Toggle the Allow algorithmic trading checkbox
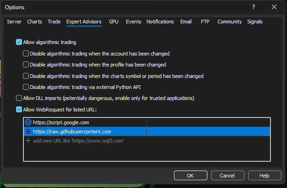The image size is (287, 188). click(19, 42)
